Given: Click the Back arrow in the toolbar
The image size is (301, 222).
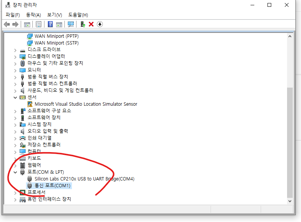Looking at the screenshot, I should 7,24.
